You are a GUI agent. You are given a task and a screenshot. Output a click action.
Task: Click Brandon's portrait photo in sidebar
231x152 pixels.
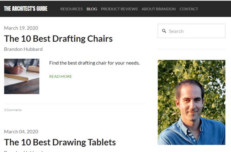pos(191,102)
